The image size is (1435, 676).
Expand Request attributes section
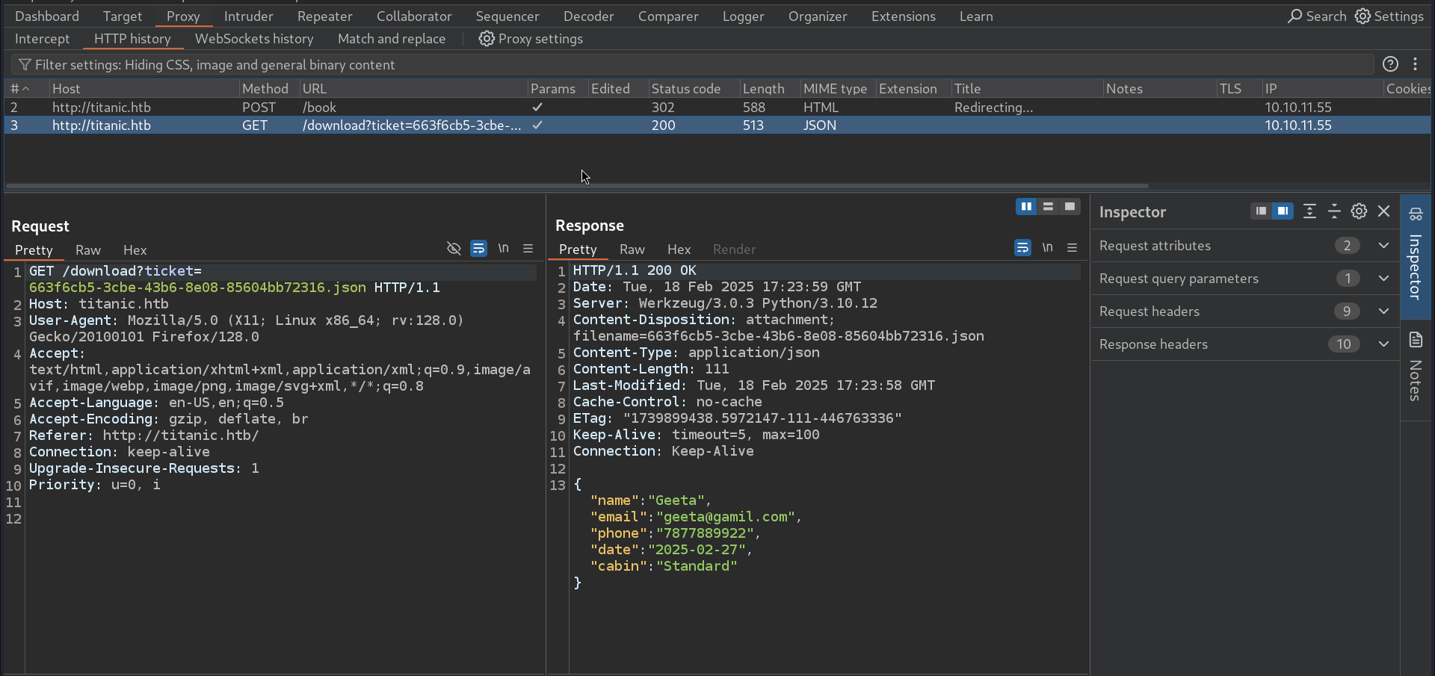1383,246
